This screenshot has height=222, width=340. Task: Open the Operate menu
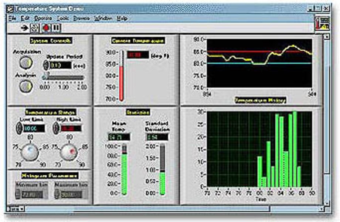click(x=43, y=18)
